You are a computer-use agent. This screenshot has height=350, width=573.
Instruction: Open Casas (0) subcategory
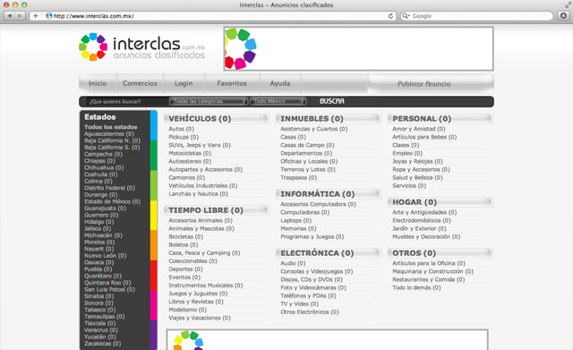(x=293, y=137)
